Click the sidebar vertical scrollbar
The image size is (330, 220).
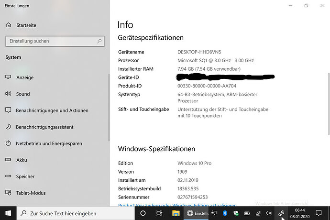pyautogui.click(x=109, y=108)
